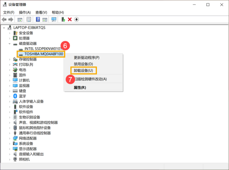Click the Bluetooth (蓝牙) device icon

click(16, 96)
